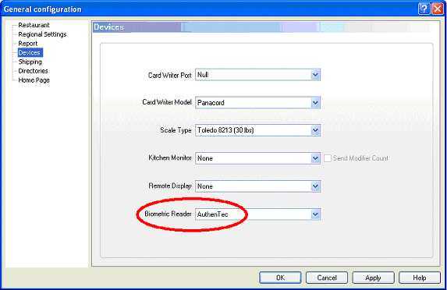Open Regional Settings in the tree

pyautogui.click(x=42, y=34)
